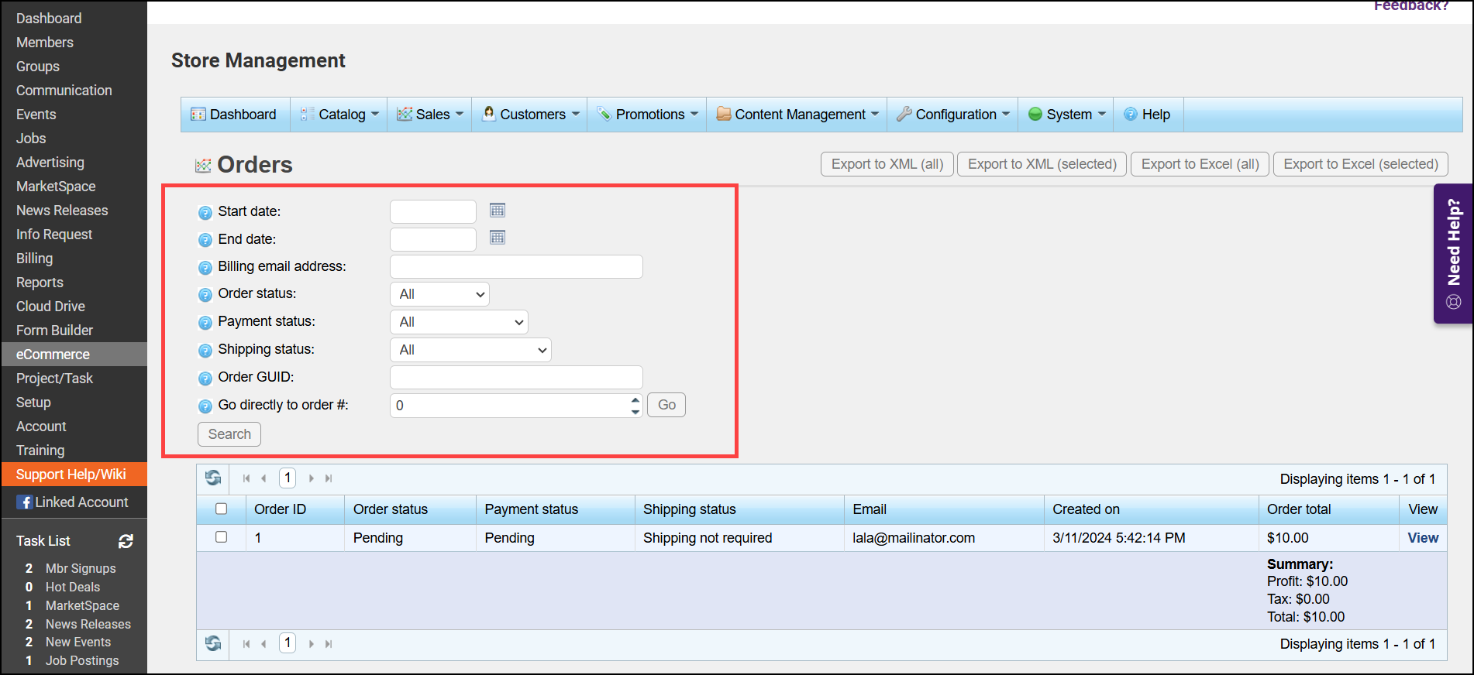Go to last page in top pager

click(329, 479)
